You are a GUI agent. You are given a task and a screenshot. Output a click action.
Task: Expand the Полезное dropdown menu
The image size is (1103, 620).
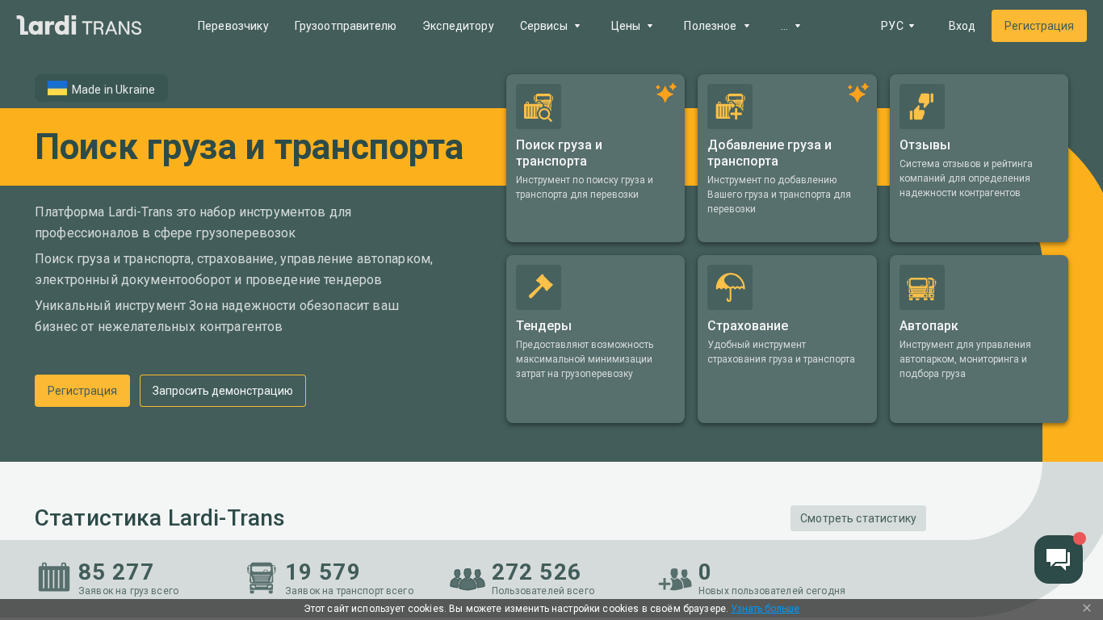[x=716, y=26]
